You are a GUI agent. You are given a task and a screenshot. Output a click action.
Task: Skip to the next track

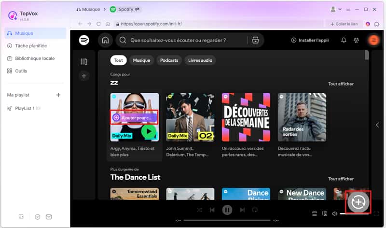pos(242,210)
